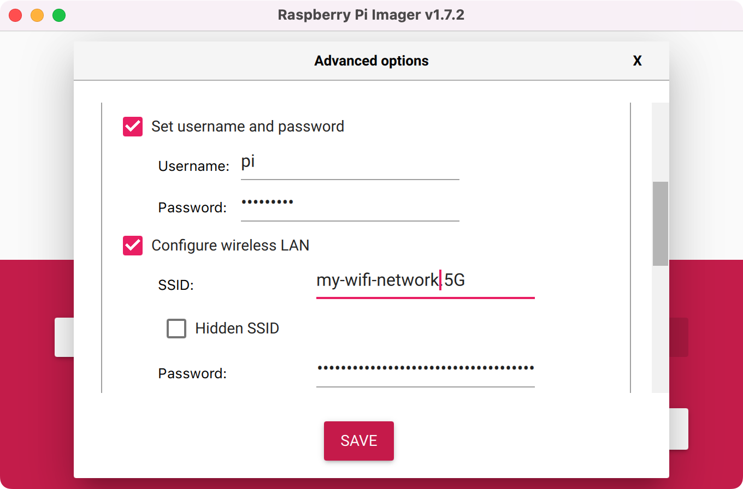Screen dimensions: 743x489
Task: Click the Raspberry Pi Imager v1.7.2 title
Action: click(x=371, y=15)
